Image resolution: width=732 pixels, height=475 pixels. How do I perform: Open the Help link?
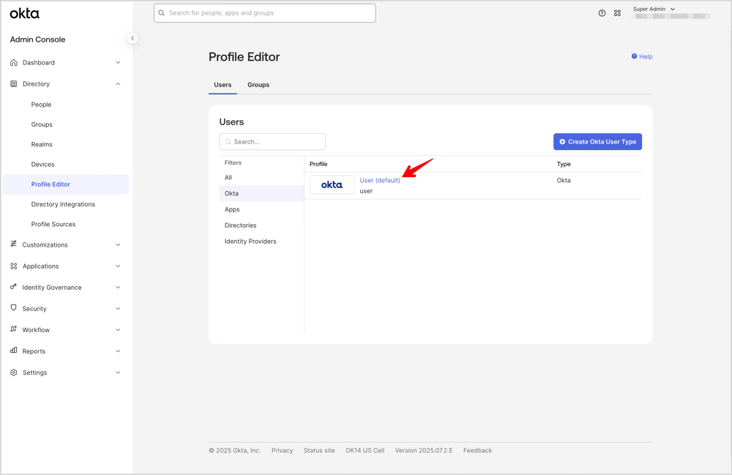[642, 56]
